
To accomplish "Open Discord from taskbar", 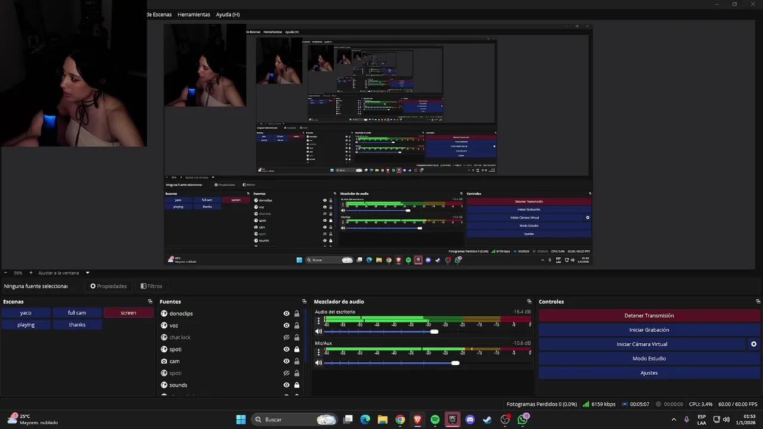I will (x=470, y=419).
